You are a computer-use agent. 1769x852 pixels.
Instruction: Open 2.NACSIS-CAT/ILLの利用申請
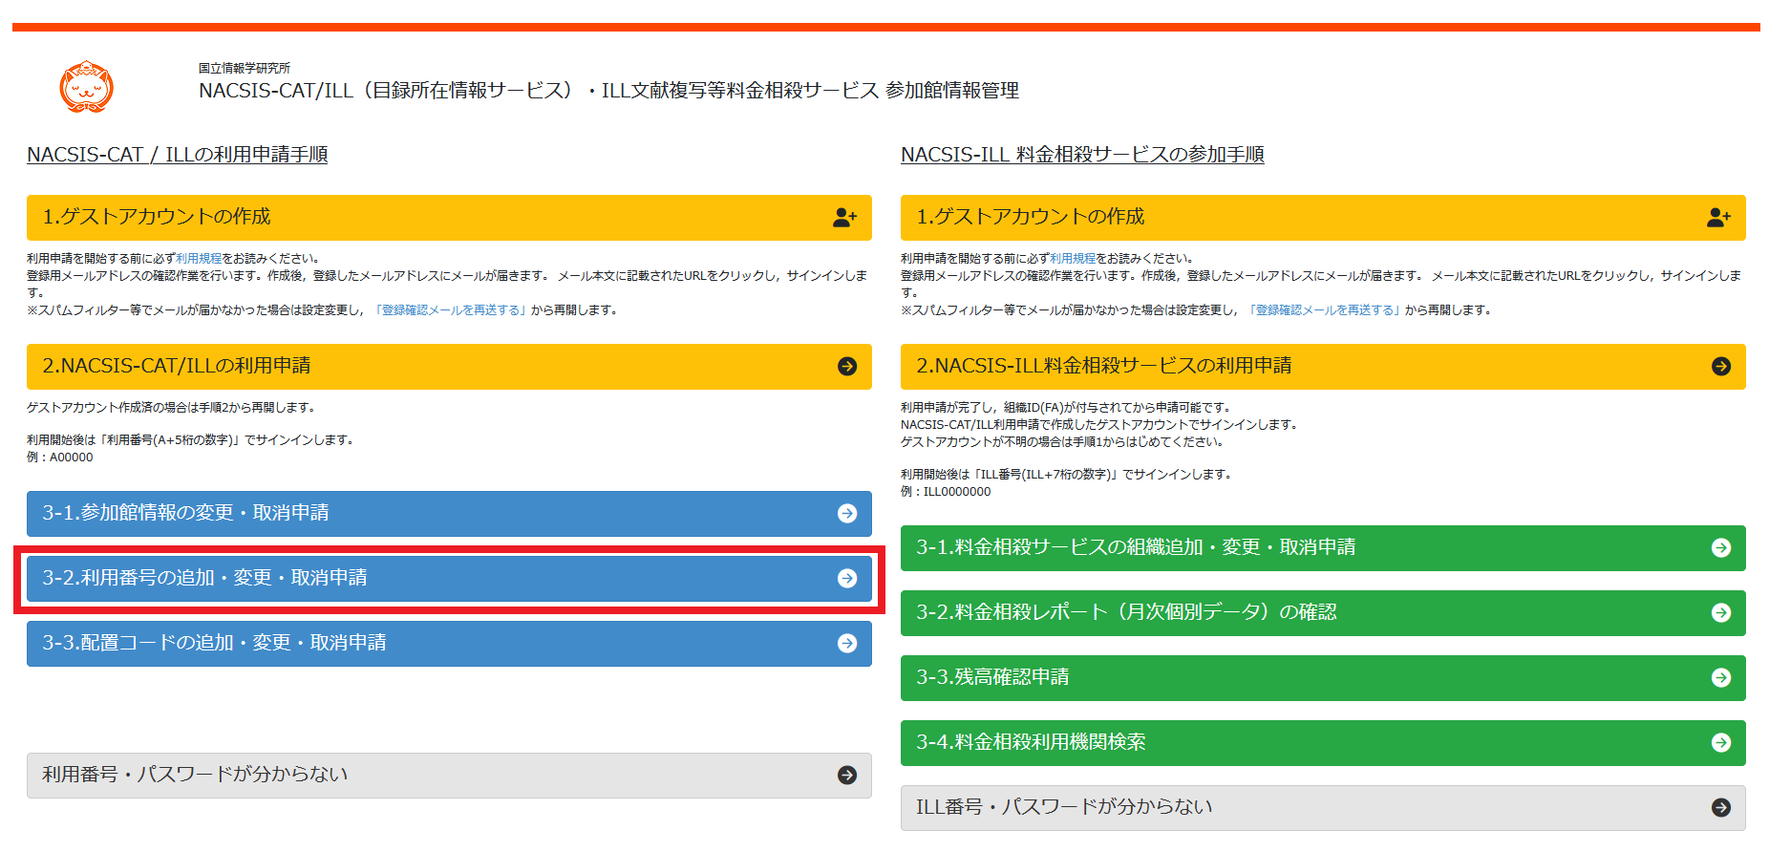click(449, 367)
